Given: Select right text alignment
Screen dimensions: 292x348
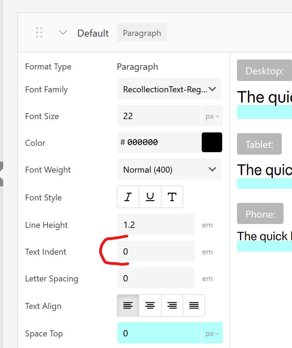Looking at the screenshot, I should click(172, 305).
